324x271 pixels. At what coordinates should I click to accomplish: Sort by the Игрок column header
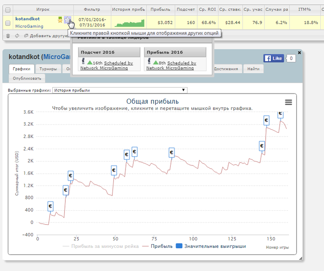click(x=43, y=10)
